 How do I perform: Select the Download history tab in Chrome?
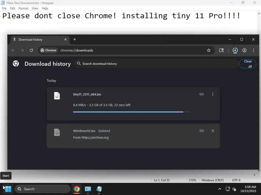click(40, 39)
